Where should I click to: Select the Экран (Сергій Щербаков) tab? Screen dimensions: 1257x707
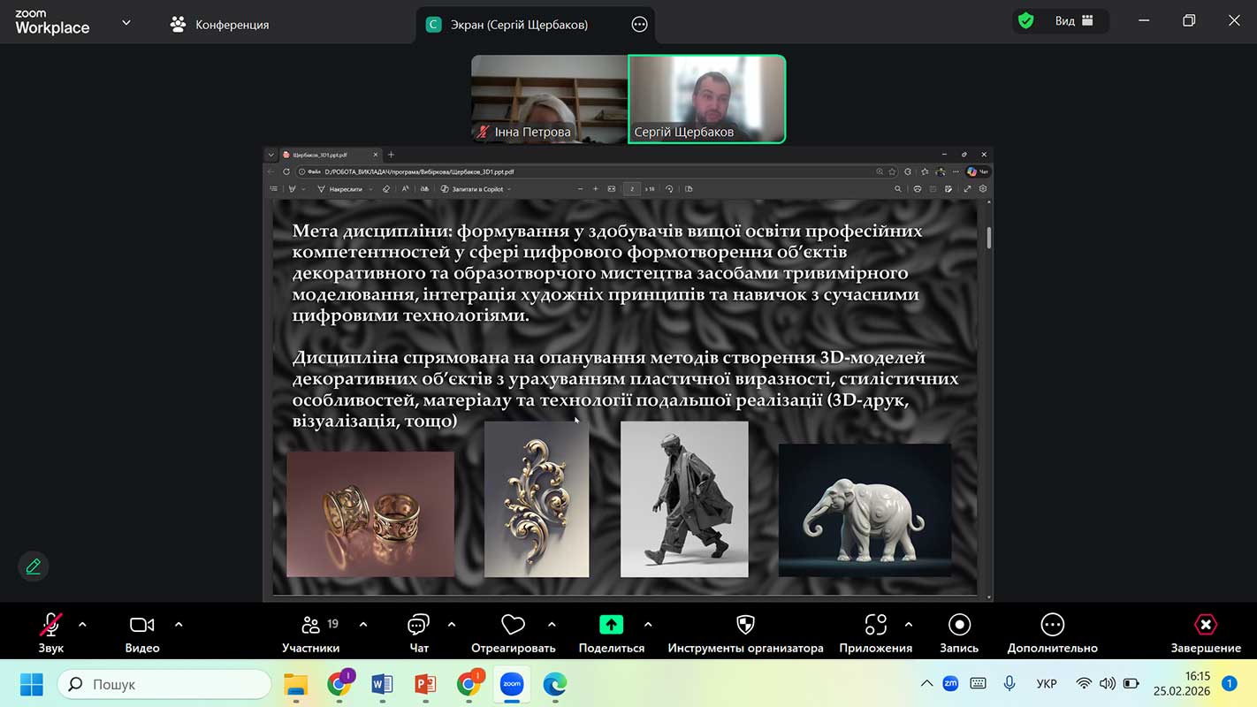[x=519, y=25]
